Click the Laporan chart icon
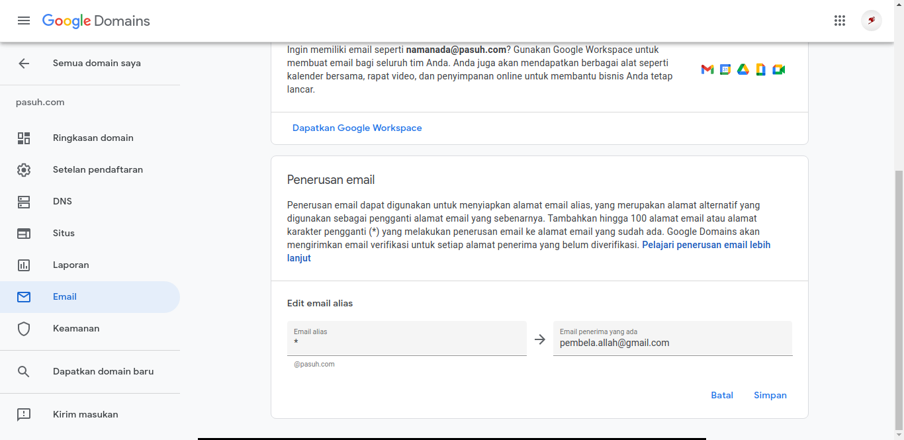Image resolution: width=904 pixels, height=440 pixels. click(24, 265)
